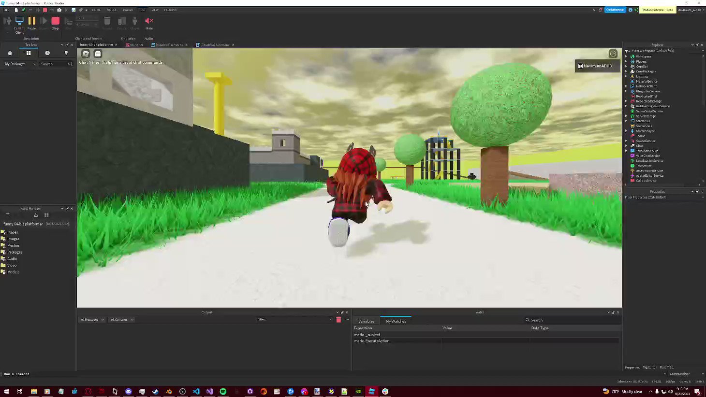Expand the StarterPlayer node in Explorer
Screen dimensions: 706x397
(626, 131)
